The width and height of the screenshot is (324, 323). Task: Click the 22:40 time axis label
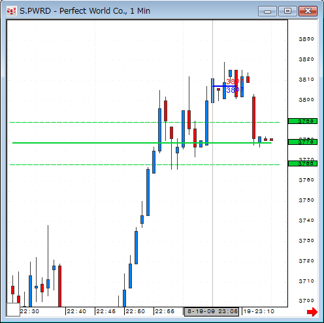[x=76, y=311]
